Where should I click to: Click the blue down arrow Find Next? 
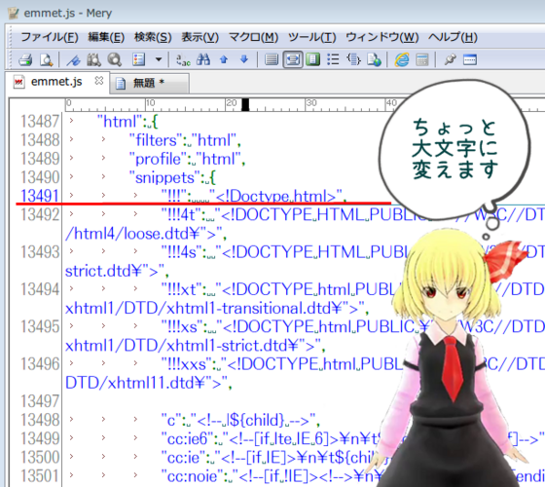click(x=244, y=59)
